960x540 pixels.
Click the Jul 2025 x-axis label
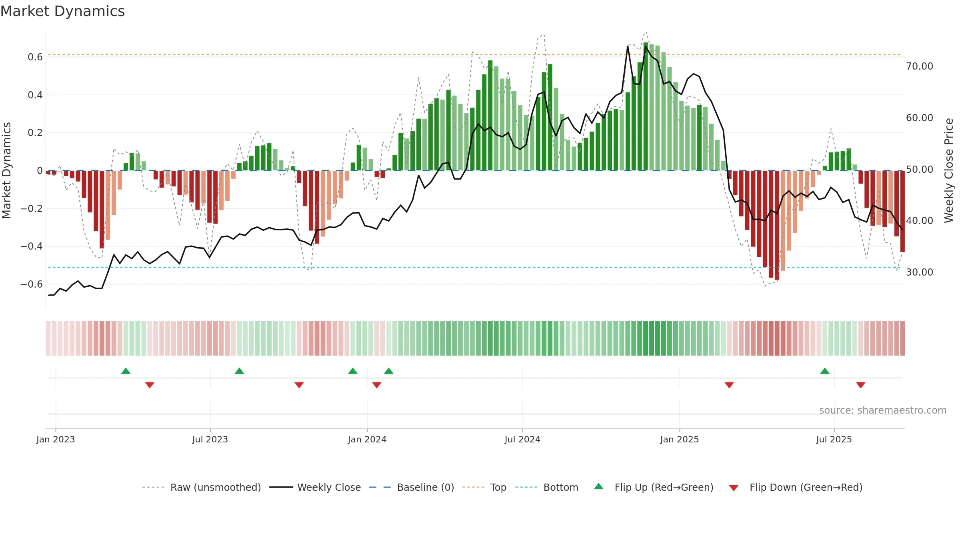[x=834, y=440]
